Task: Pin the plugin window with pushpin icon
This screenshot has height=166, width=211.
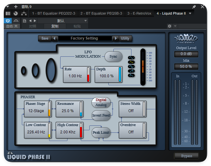Action: (x=194, y=7)
